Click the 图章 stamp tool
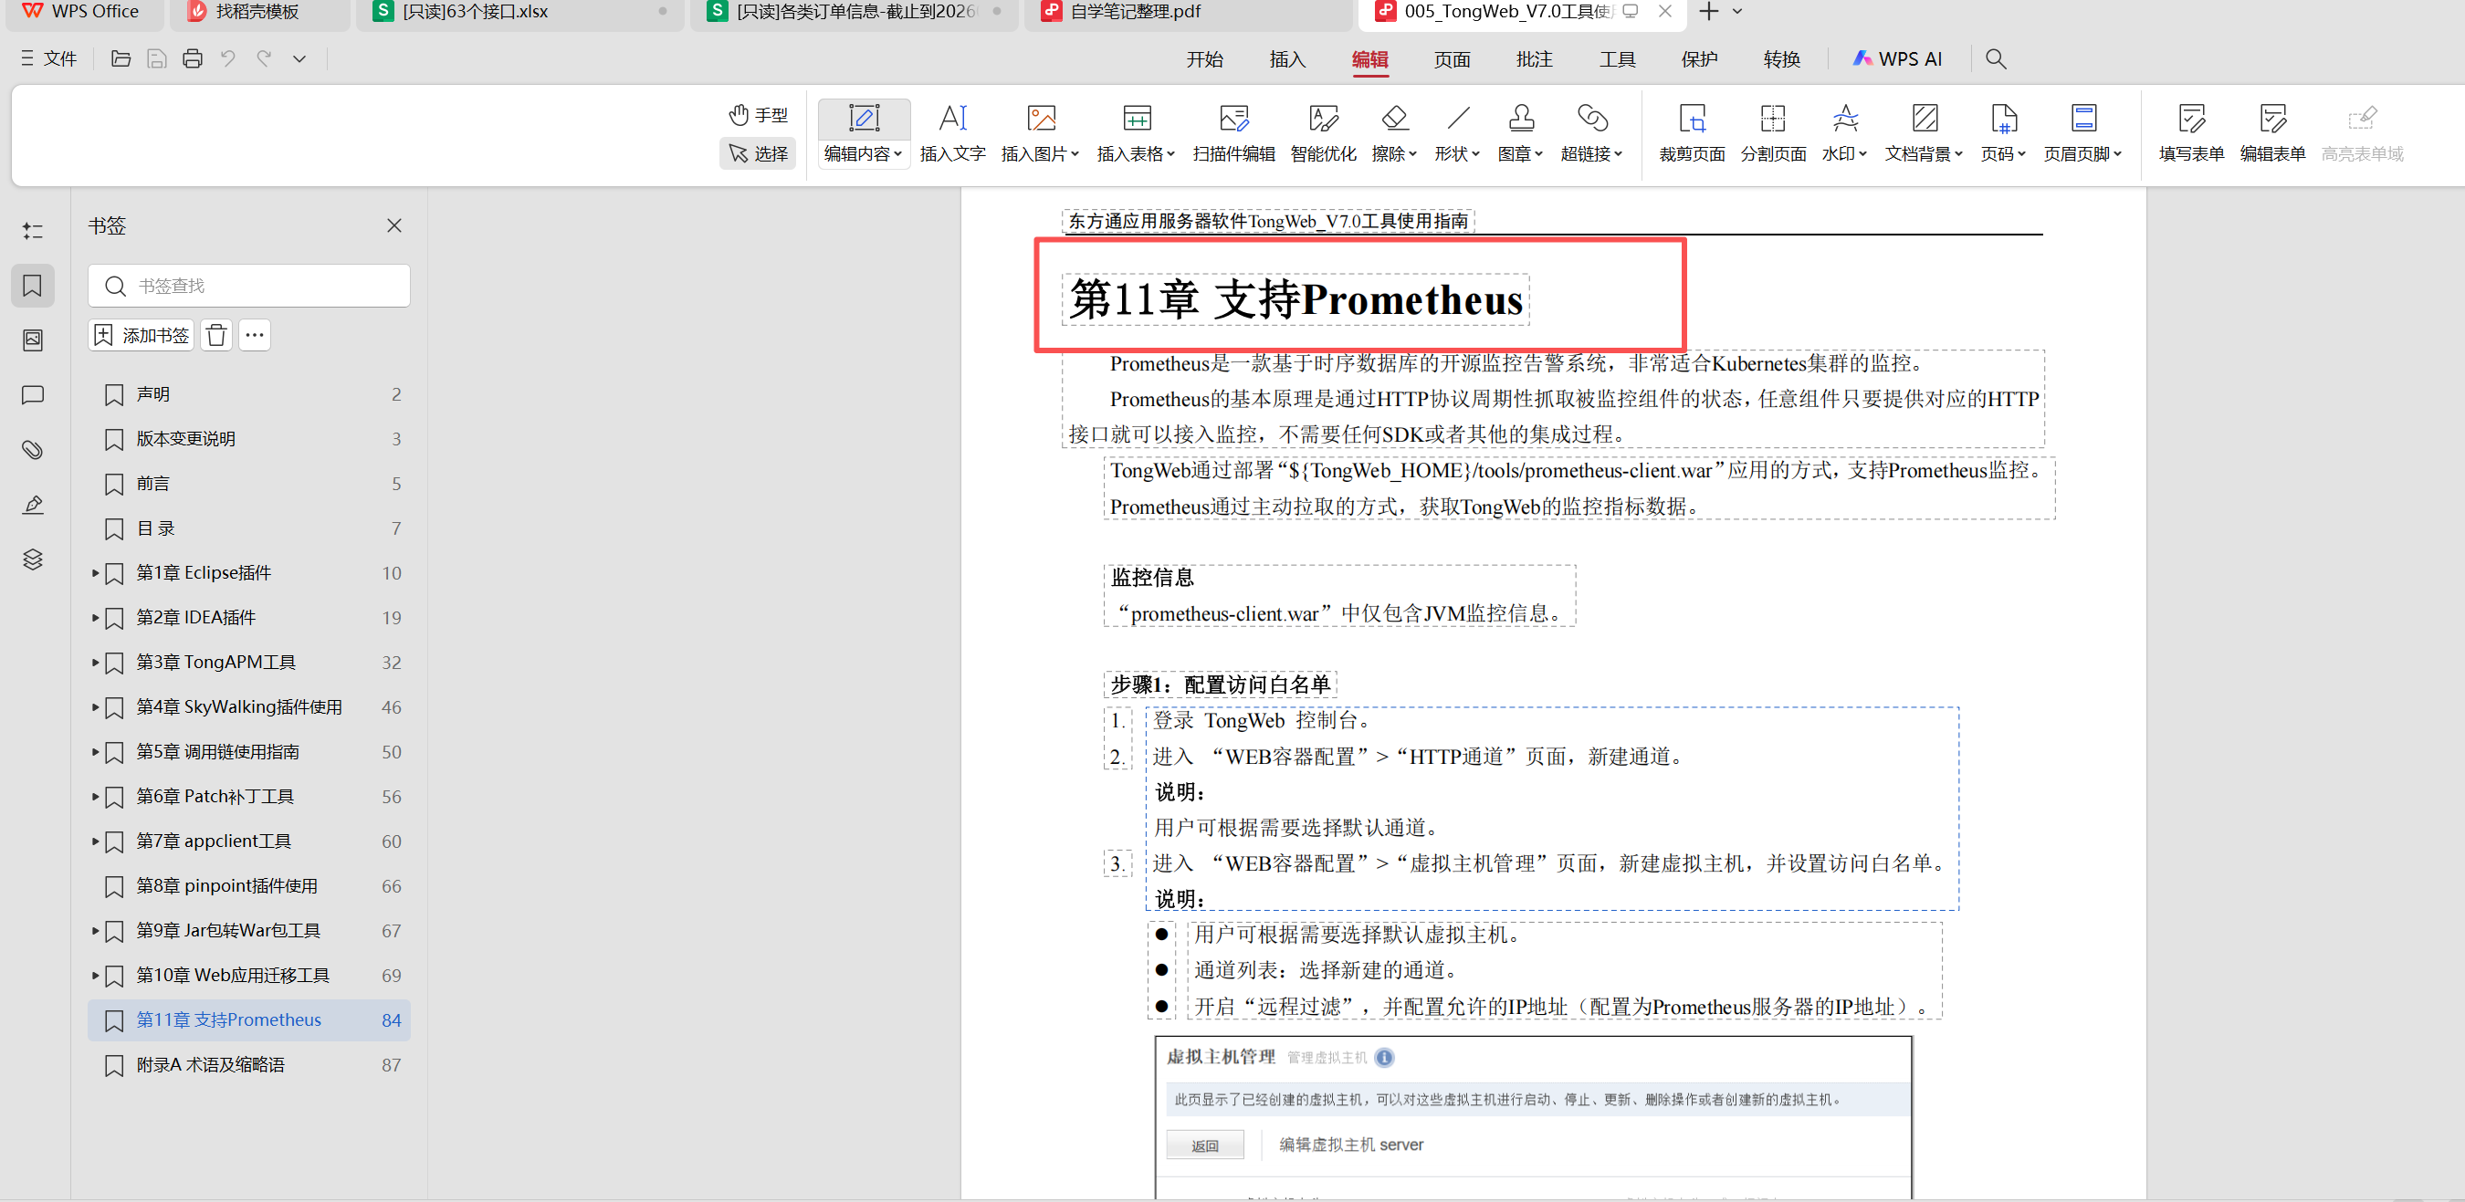 (1520, 133)
